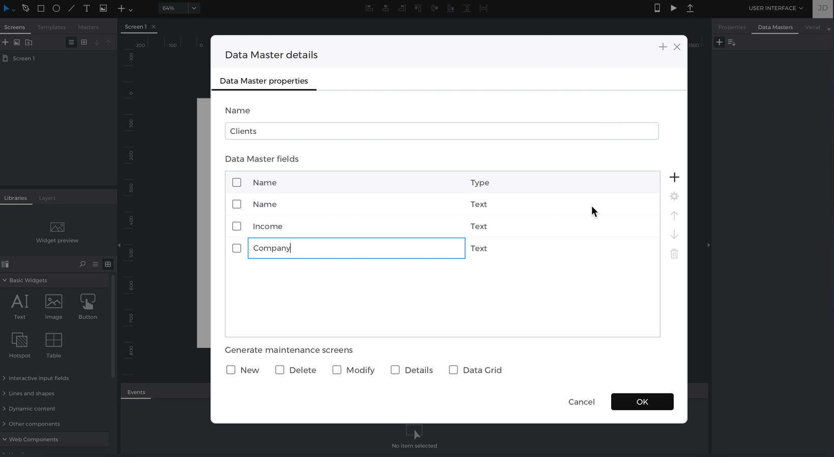Search libraries magnifier icon

point(82,264)
